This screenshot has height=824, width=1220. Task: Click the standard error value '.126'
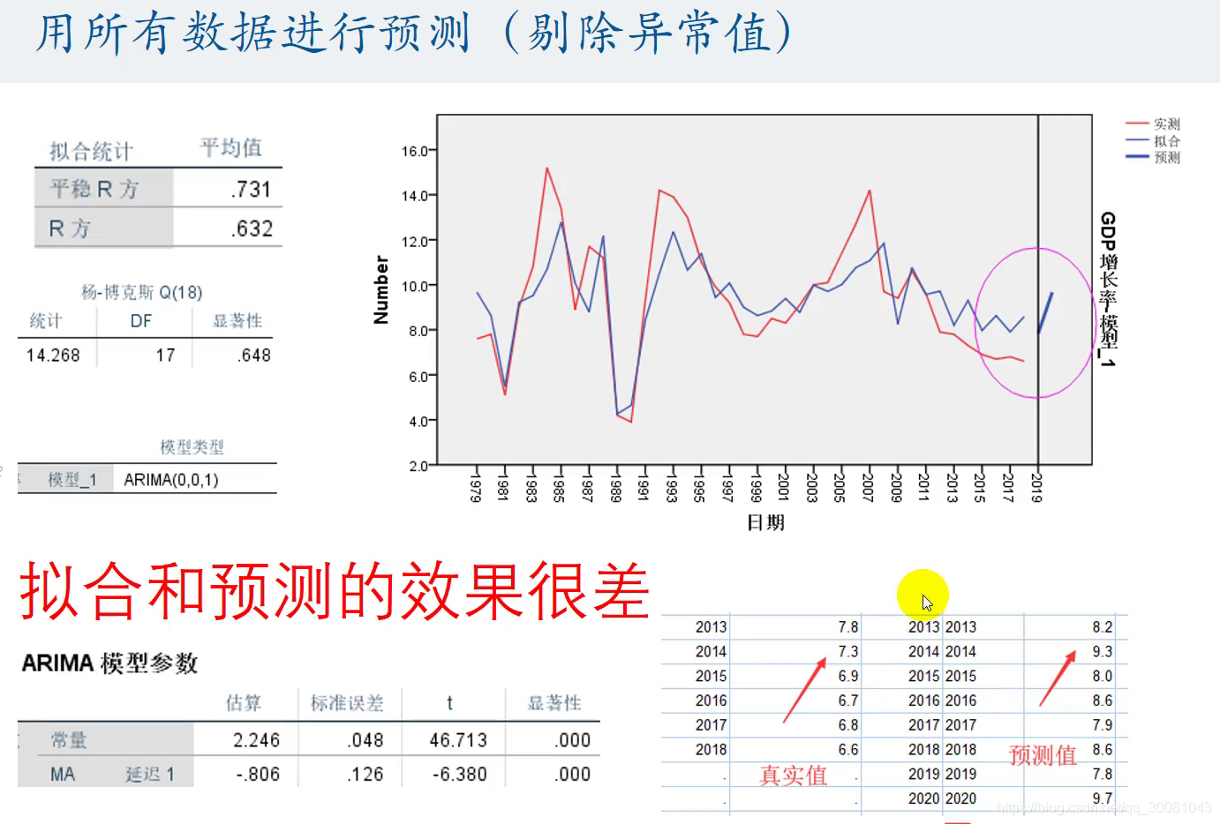tap(365, 775)
